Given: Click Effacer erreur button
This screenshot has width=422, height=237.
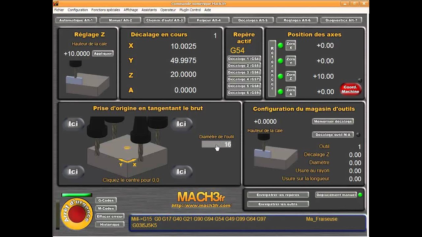Looking at the screenshot, I should click(x=110, y=216).
